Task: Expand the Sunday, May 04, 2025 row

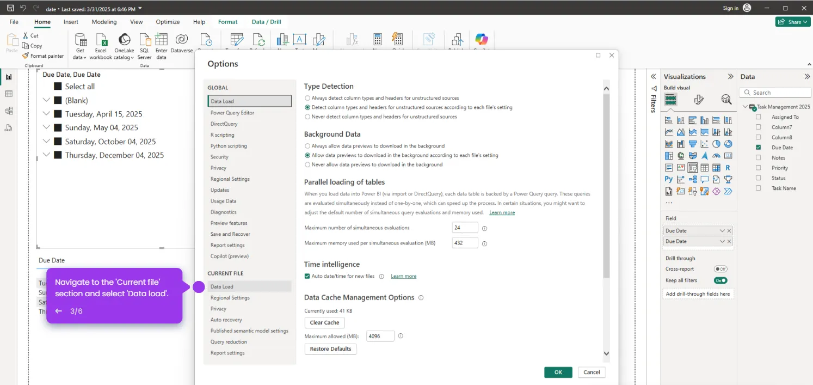Action: pos(46,127)
